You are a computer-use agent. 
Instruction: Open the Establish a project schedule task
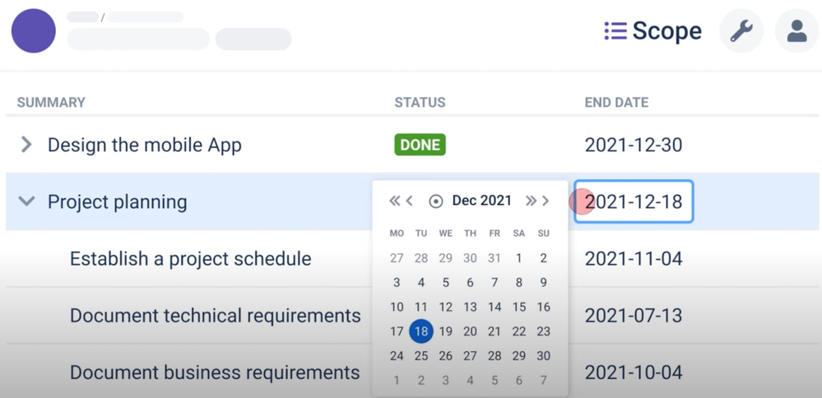tap(191, 259)
